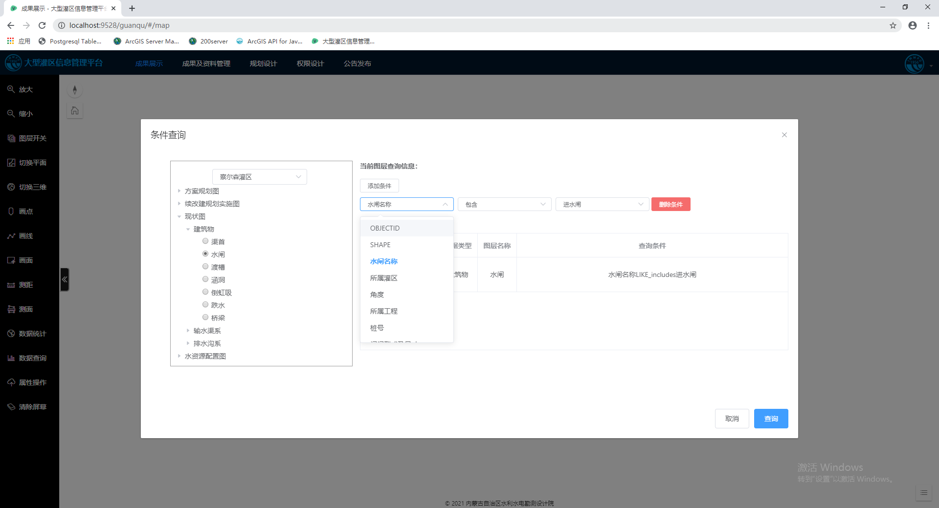Viewport: 939px width, 508px height.
Task: Choose 所属工程 from the field list
Action: [x=407, y=311]
